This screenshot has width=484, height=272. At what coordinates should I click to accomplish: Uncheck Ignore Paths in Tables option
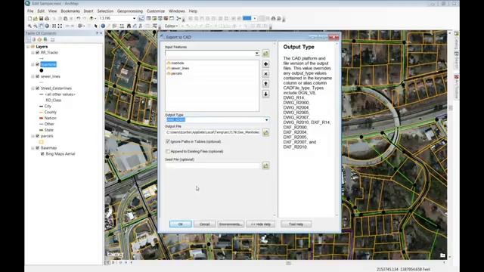click(x=168, y=141)
